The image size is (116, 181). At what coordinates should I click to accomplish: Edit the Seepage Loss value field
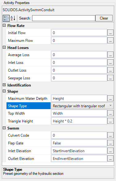pos(79,78)
